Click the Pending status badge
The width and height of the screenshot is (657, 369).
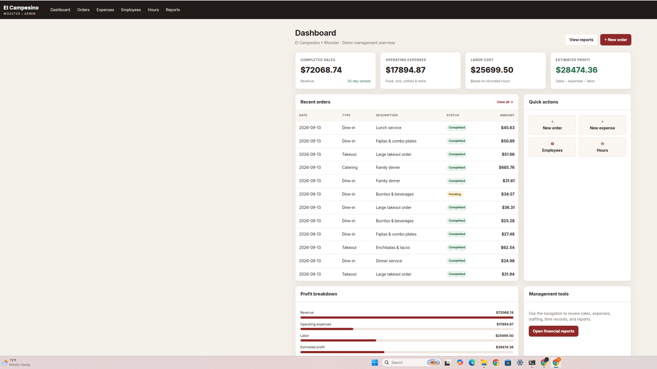pos(455,194)
